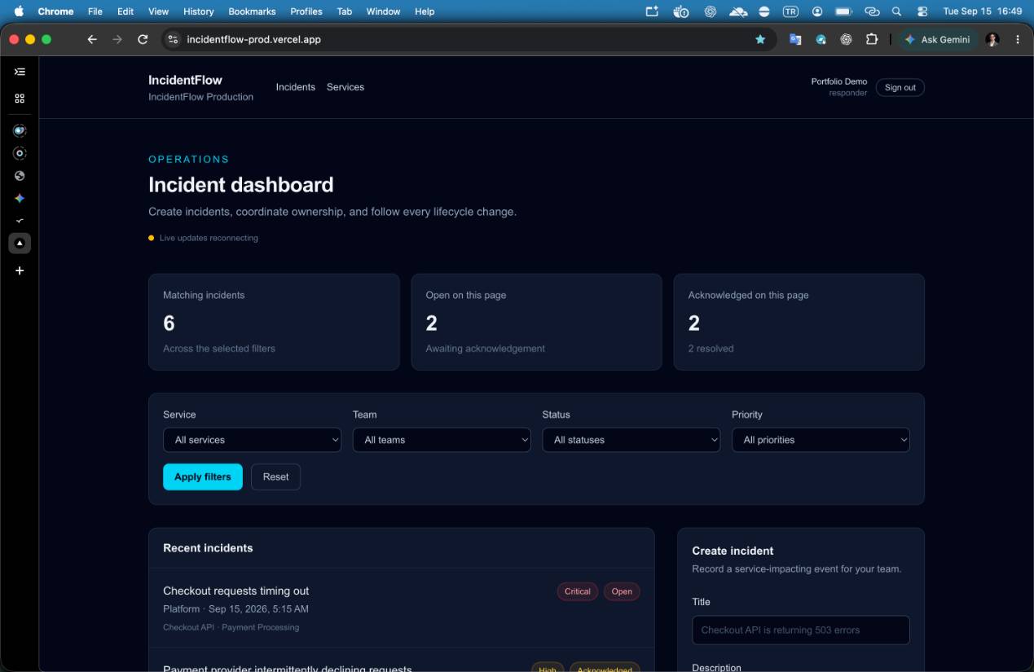Image resolution: width=1034 pixels, height=672 pixels.
Task: Click the Apply filters button
Action: click(x=203, y=477)
